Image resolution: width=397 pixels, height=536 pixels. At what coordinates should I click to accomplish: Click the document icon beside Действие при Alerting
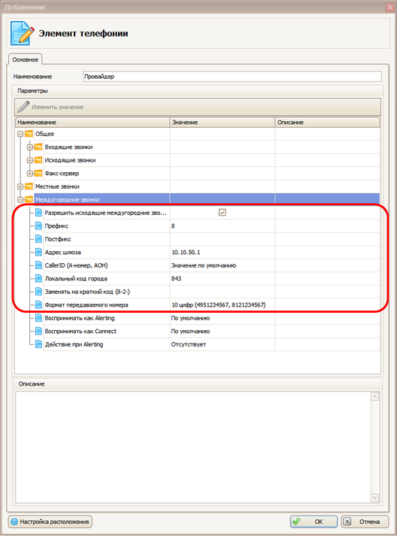coord(38,344)
